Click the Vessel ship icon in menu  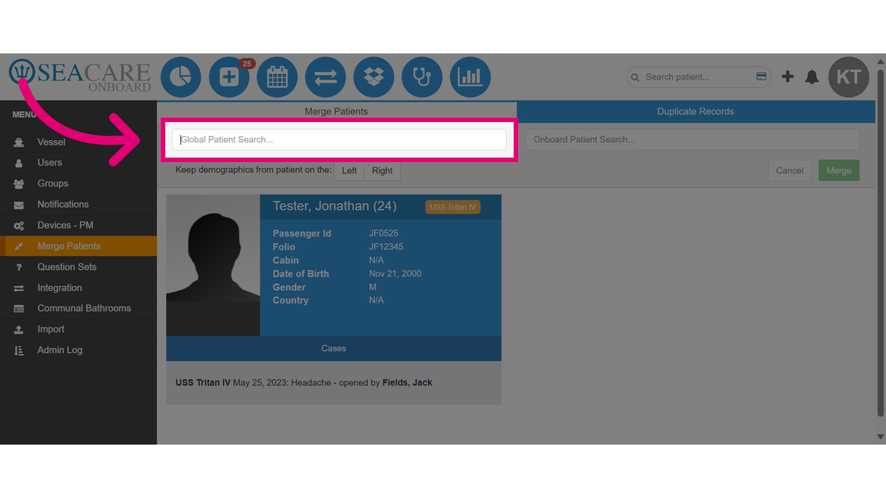(19, 142)
